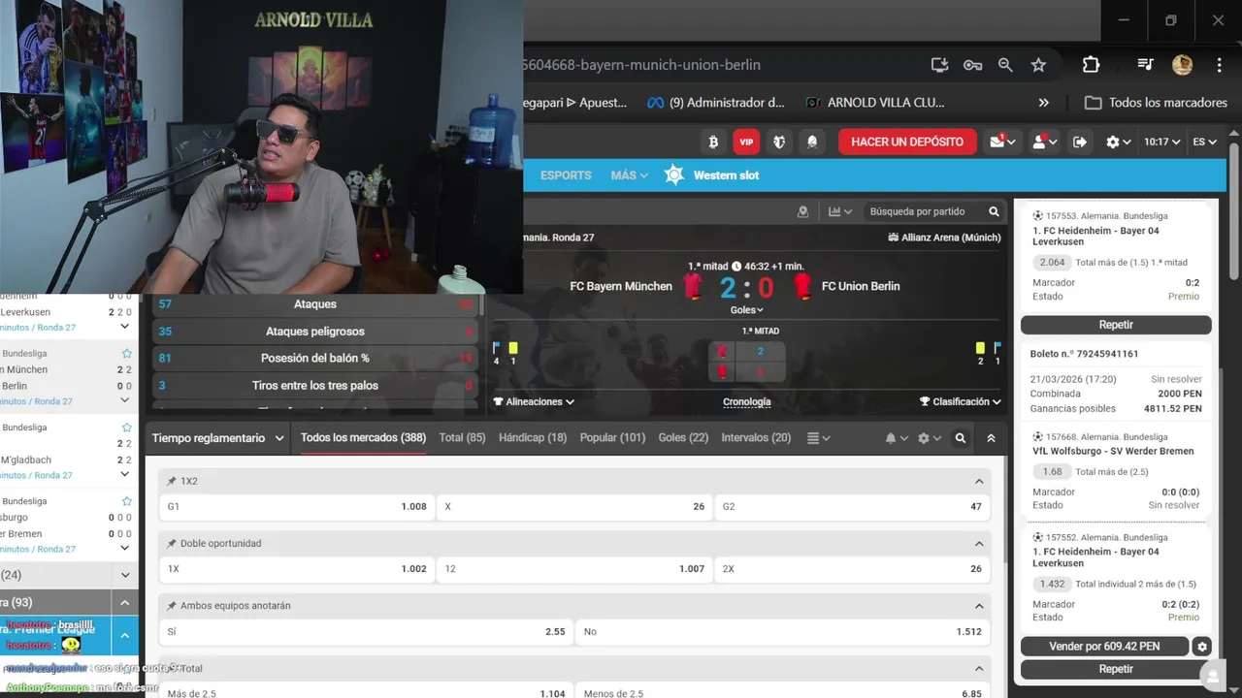Click the match tracker location icon
This screenshot has height=698, width=1242.
802,211
